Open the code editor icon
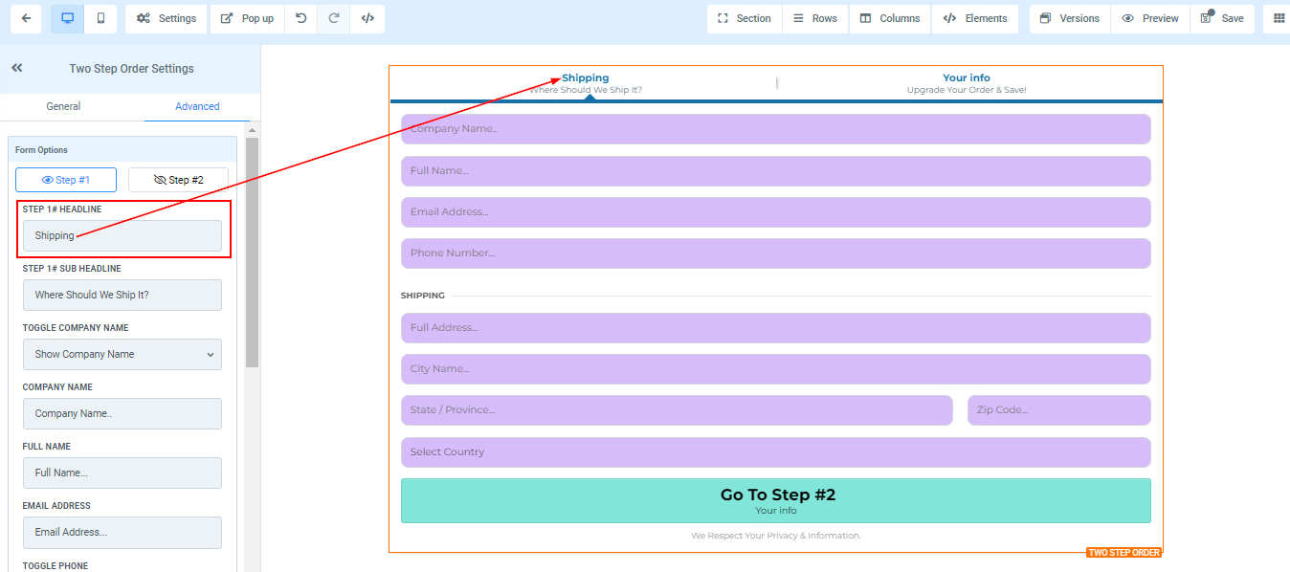The width and height of the screenshot is (1290, 572). coord(367,18)
